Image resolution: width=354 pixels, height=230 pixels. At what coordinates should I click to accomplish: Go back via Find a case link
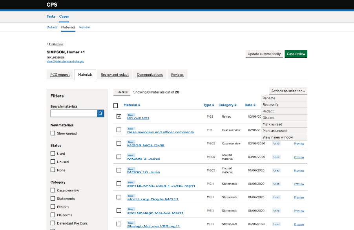tap(56, 44)
